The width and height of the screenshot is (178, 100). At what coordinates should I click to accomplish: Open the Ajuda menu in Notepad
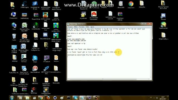tap(92, 27)
